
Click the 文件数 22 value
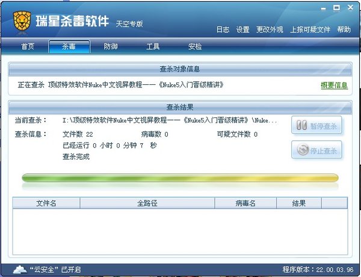click(78, 134)
